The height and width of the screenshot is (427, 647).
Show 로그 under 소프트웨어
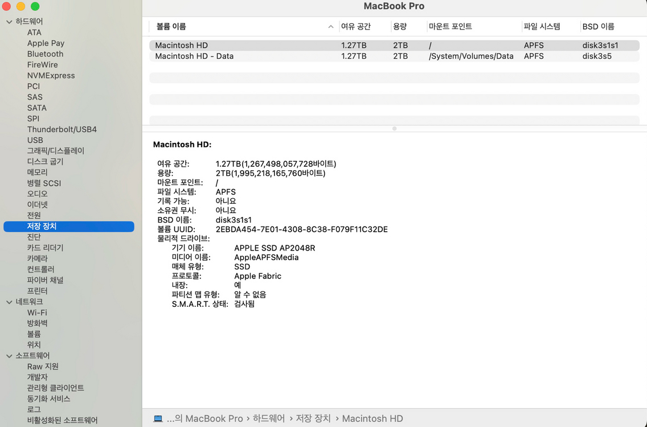(x=33, y=409)
